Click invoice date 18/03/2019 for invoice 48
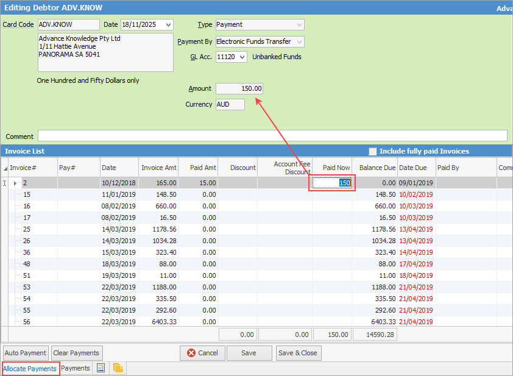The width and height of the screenshot is (513, 376). 118,264
